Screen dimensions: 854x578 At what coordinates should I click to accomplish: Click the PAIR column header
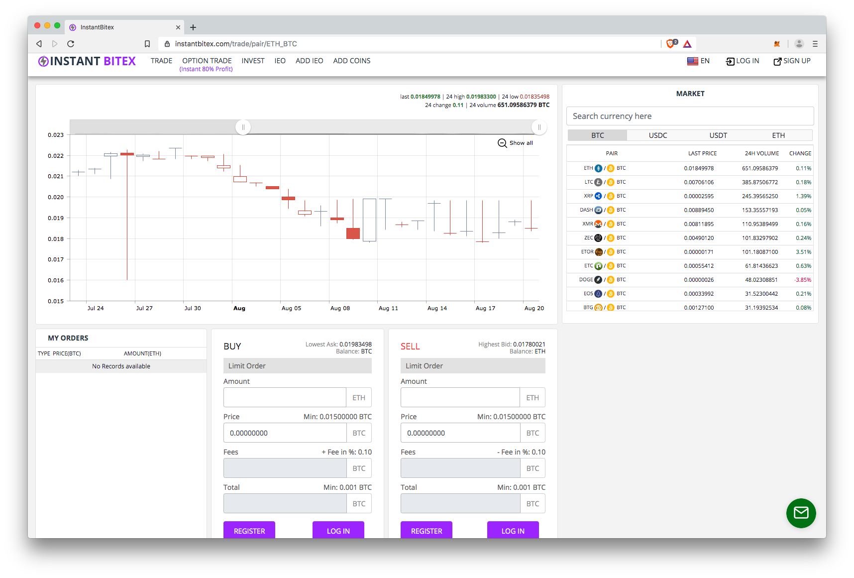tap(612, 153)
